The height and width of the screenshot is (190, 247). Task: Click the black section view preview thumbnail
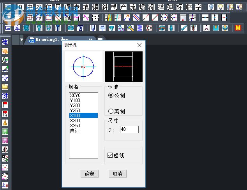[124, 67]
